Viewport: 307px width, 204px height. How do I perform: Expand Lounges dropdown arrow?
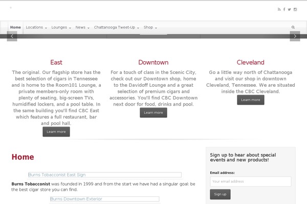[70, 28]
